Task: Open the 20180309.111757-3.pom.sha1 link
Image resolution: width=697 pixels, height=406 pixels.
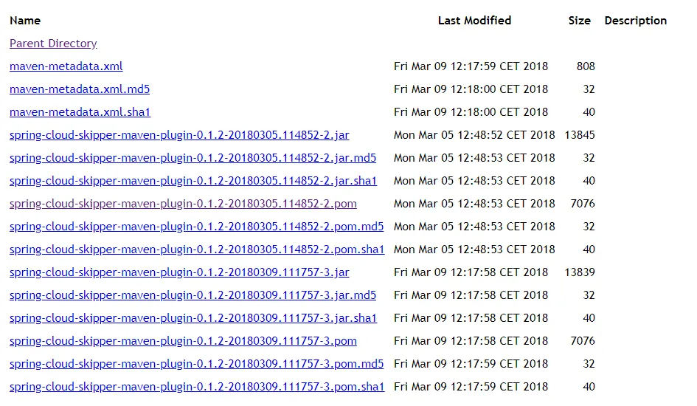Action: (x=197, y=387)
